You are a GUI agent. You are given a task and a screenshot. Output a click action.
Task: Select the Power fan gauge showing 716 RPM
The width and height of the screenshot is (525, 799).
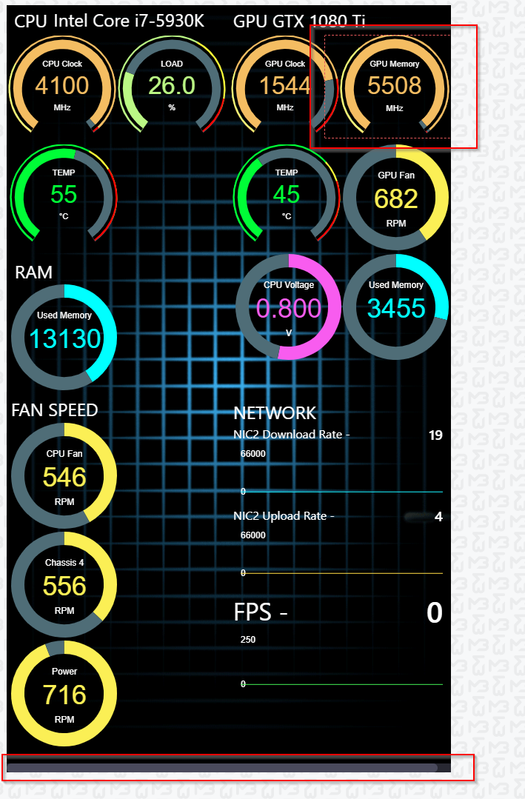pos(64,694)
